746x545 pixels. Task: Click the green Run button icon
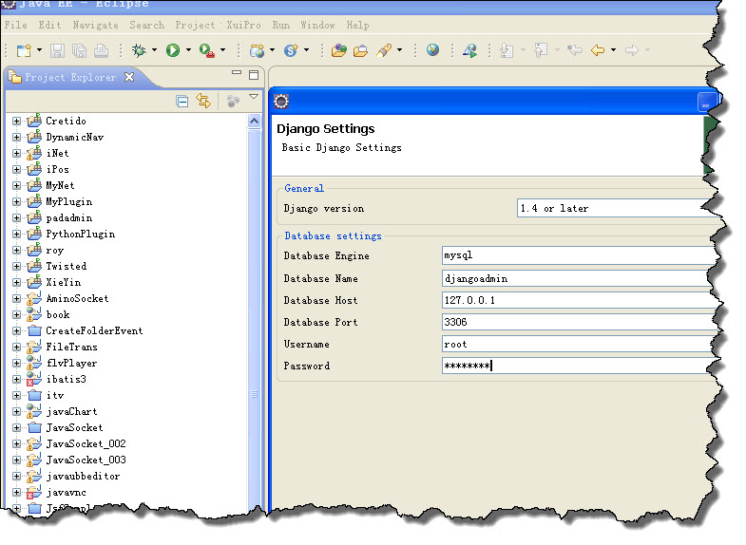173,50
